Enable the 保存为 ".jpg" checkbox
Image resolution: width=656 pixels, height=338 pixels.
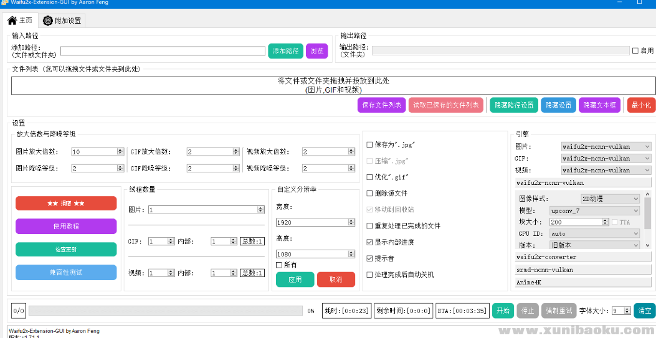click(x=369, y=145)
